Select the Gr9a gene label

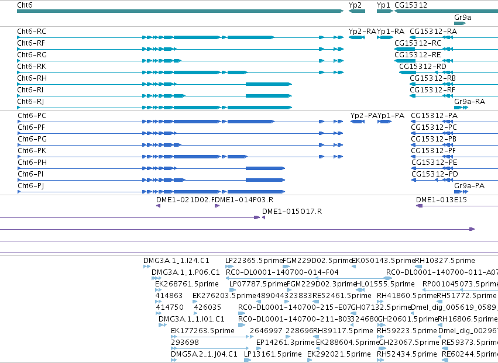[x=463, y=18]
